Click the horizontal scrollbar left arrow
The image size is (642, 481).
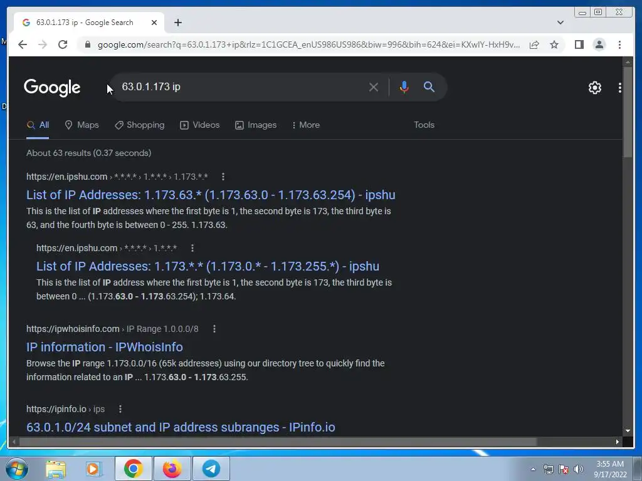tap(14, 442)
